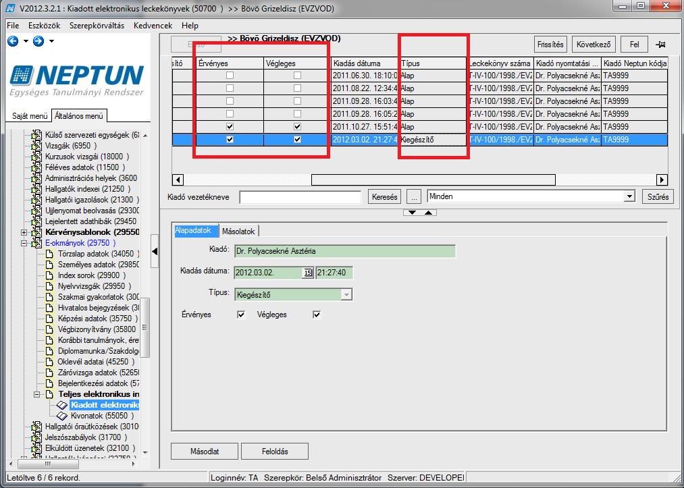The image size is (684, 488).
Task: Click the Következő button
Action: coord(594,45)
